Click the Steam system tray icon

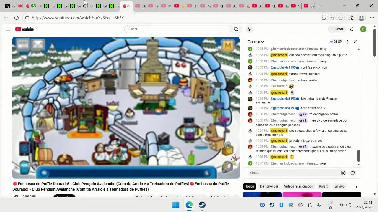click(x=272, y=205)
